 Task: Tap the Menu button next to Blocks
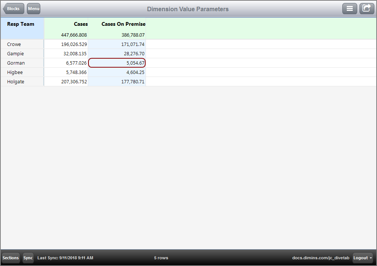click(x=33, y=8)
